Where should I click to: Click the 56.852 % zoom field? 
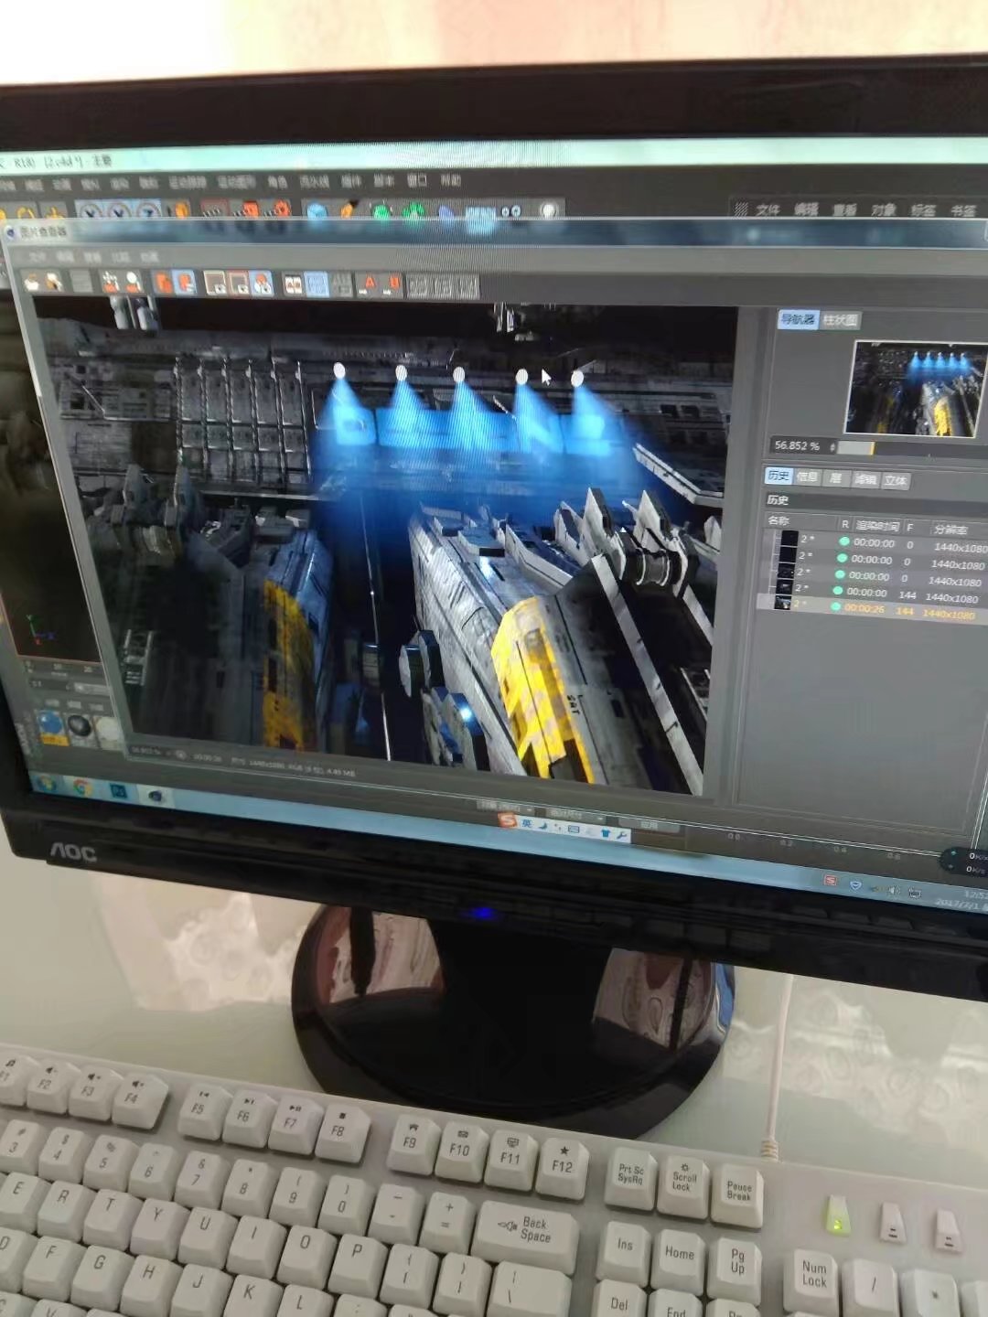click(797, 445)
